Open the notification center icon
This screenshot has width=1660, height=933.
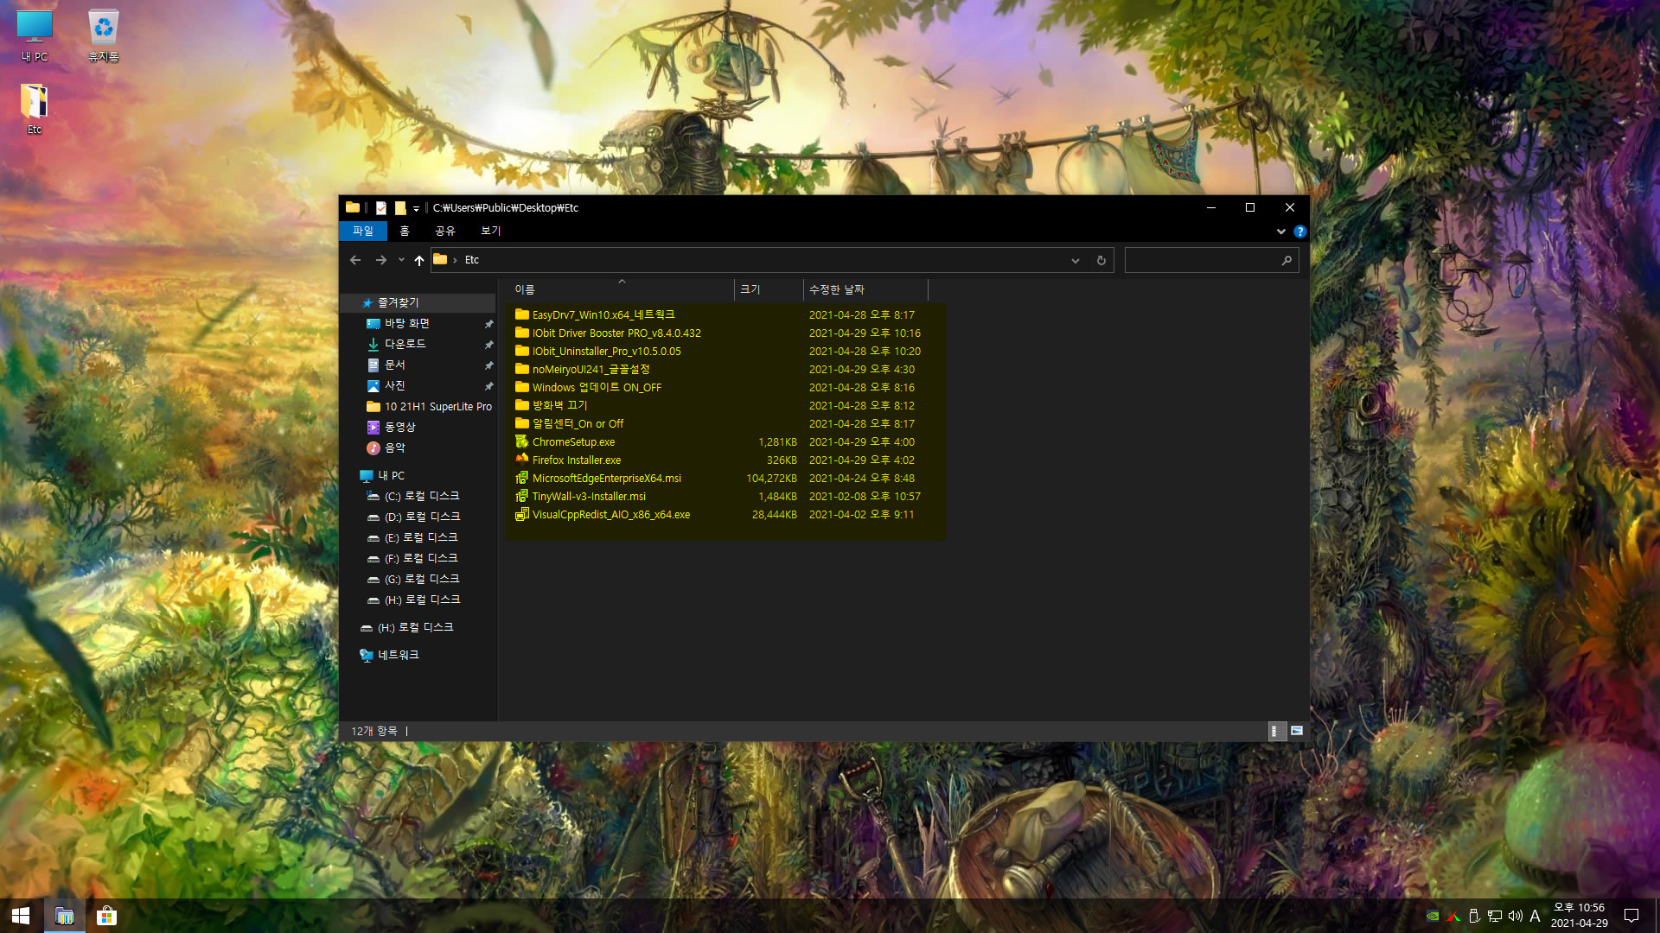point(1631,916)
